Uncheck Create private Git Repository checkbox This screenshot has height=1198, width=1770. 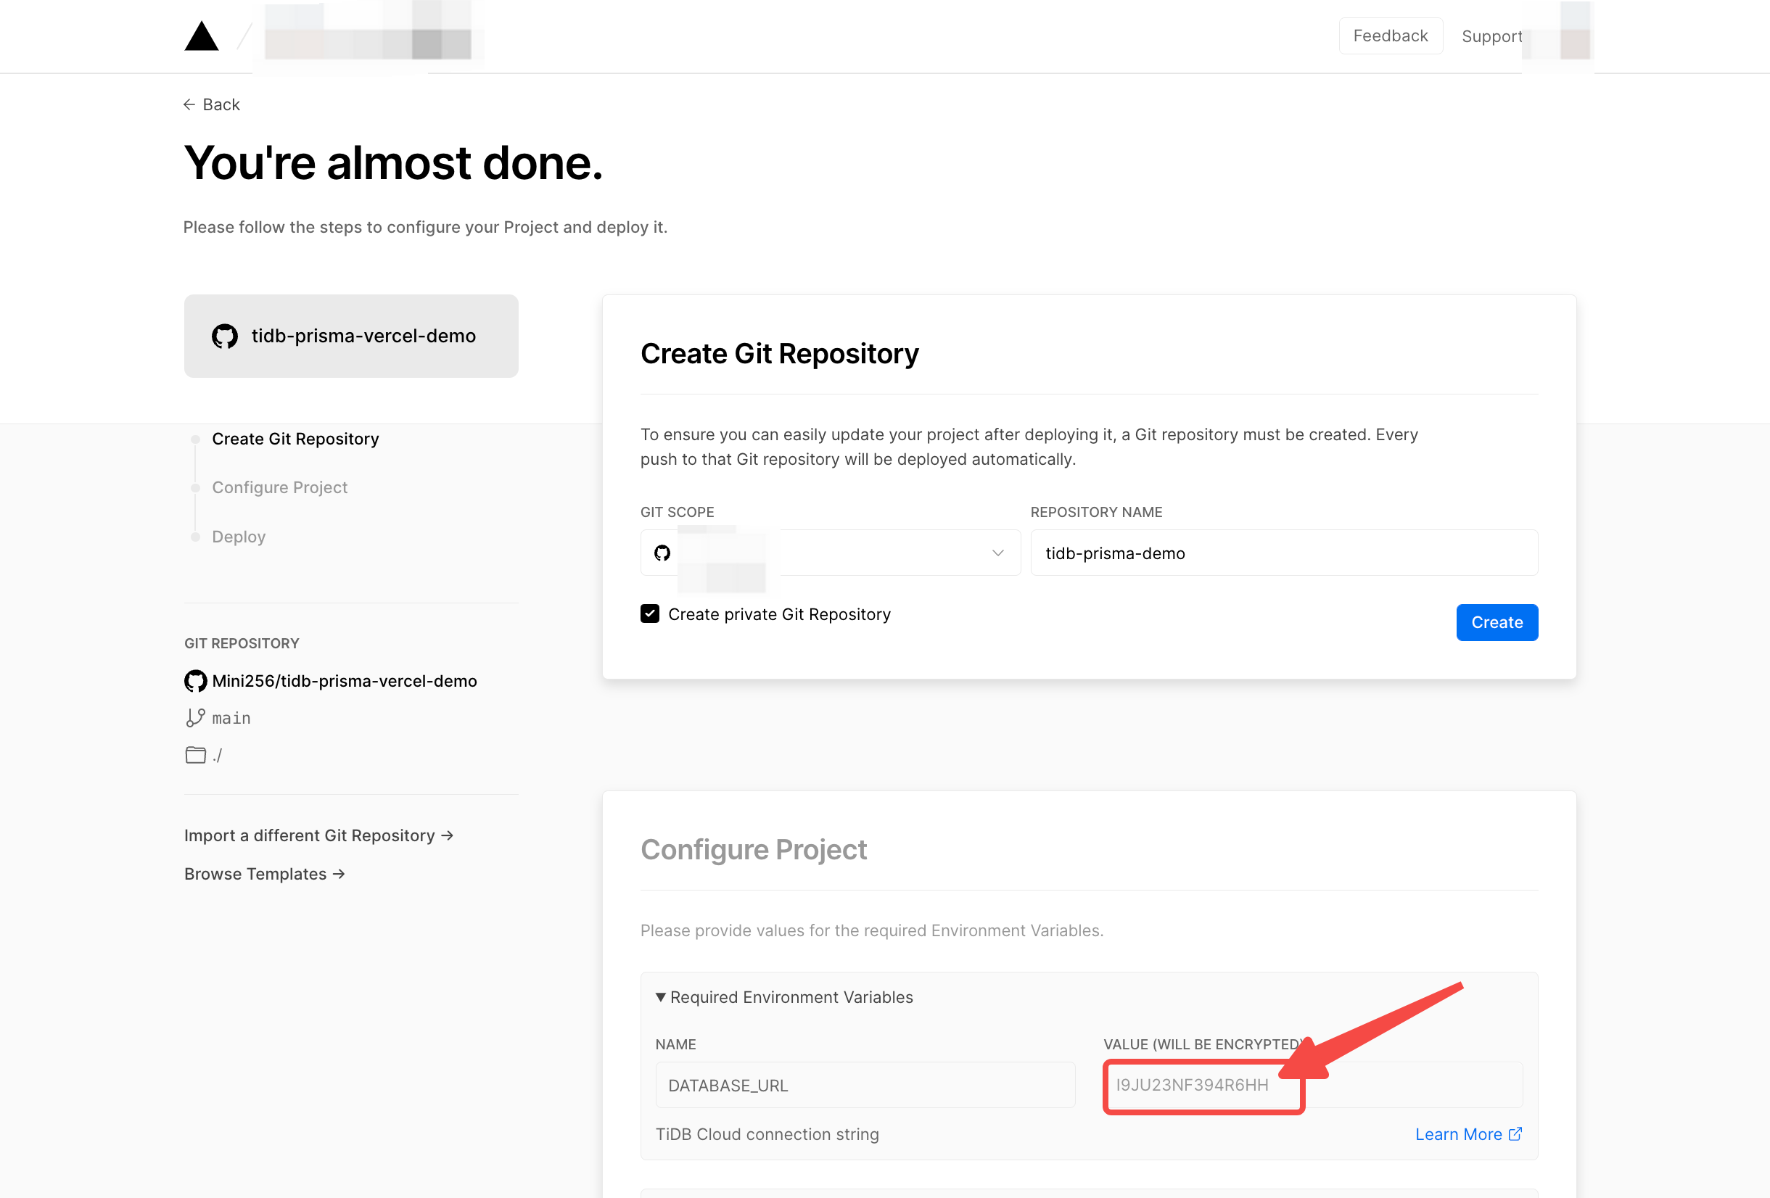coord(650,614)
